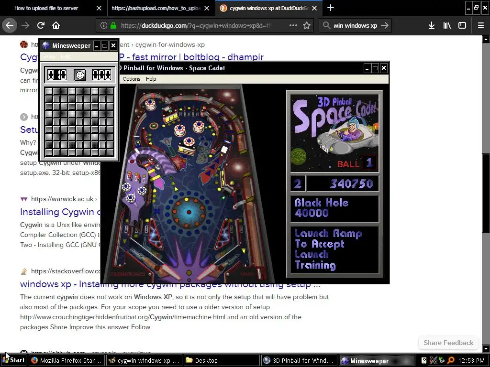The image size is (490, 367).
Task: Open the Pinball Help menu
Action: click(151, 79)
